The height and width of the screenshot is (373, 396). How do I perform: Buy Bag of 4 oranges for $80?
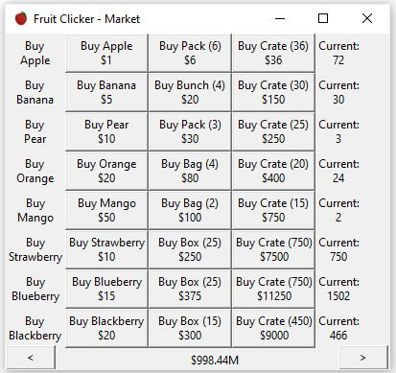pos(190,171)
